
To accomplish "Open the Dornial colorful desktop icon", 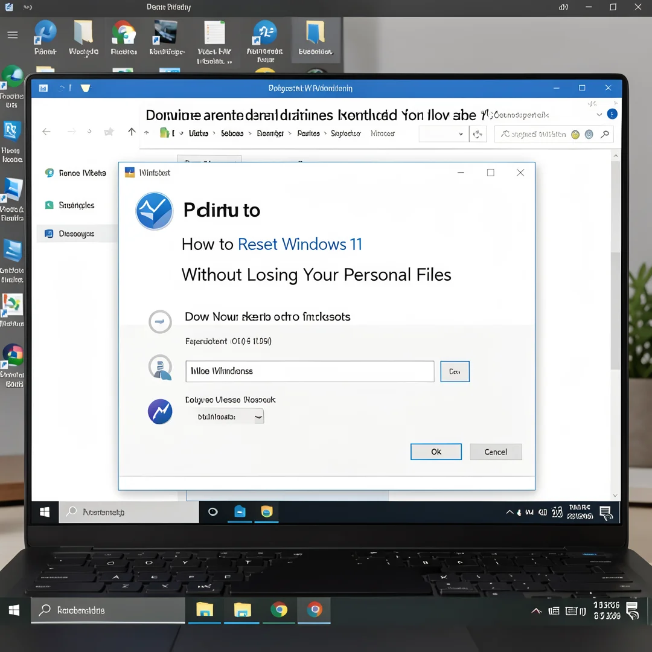I will point(13,366).
